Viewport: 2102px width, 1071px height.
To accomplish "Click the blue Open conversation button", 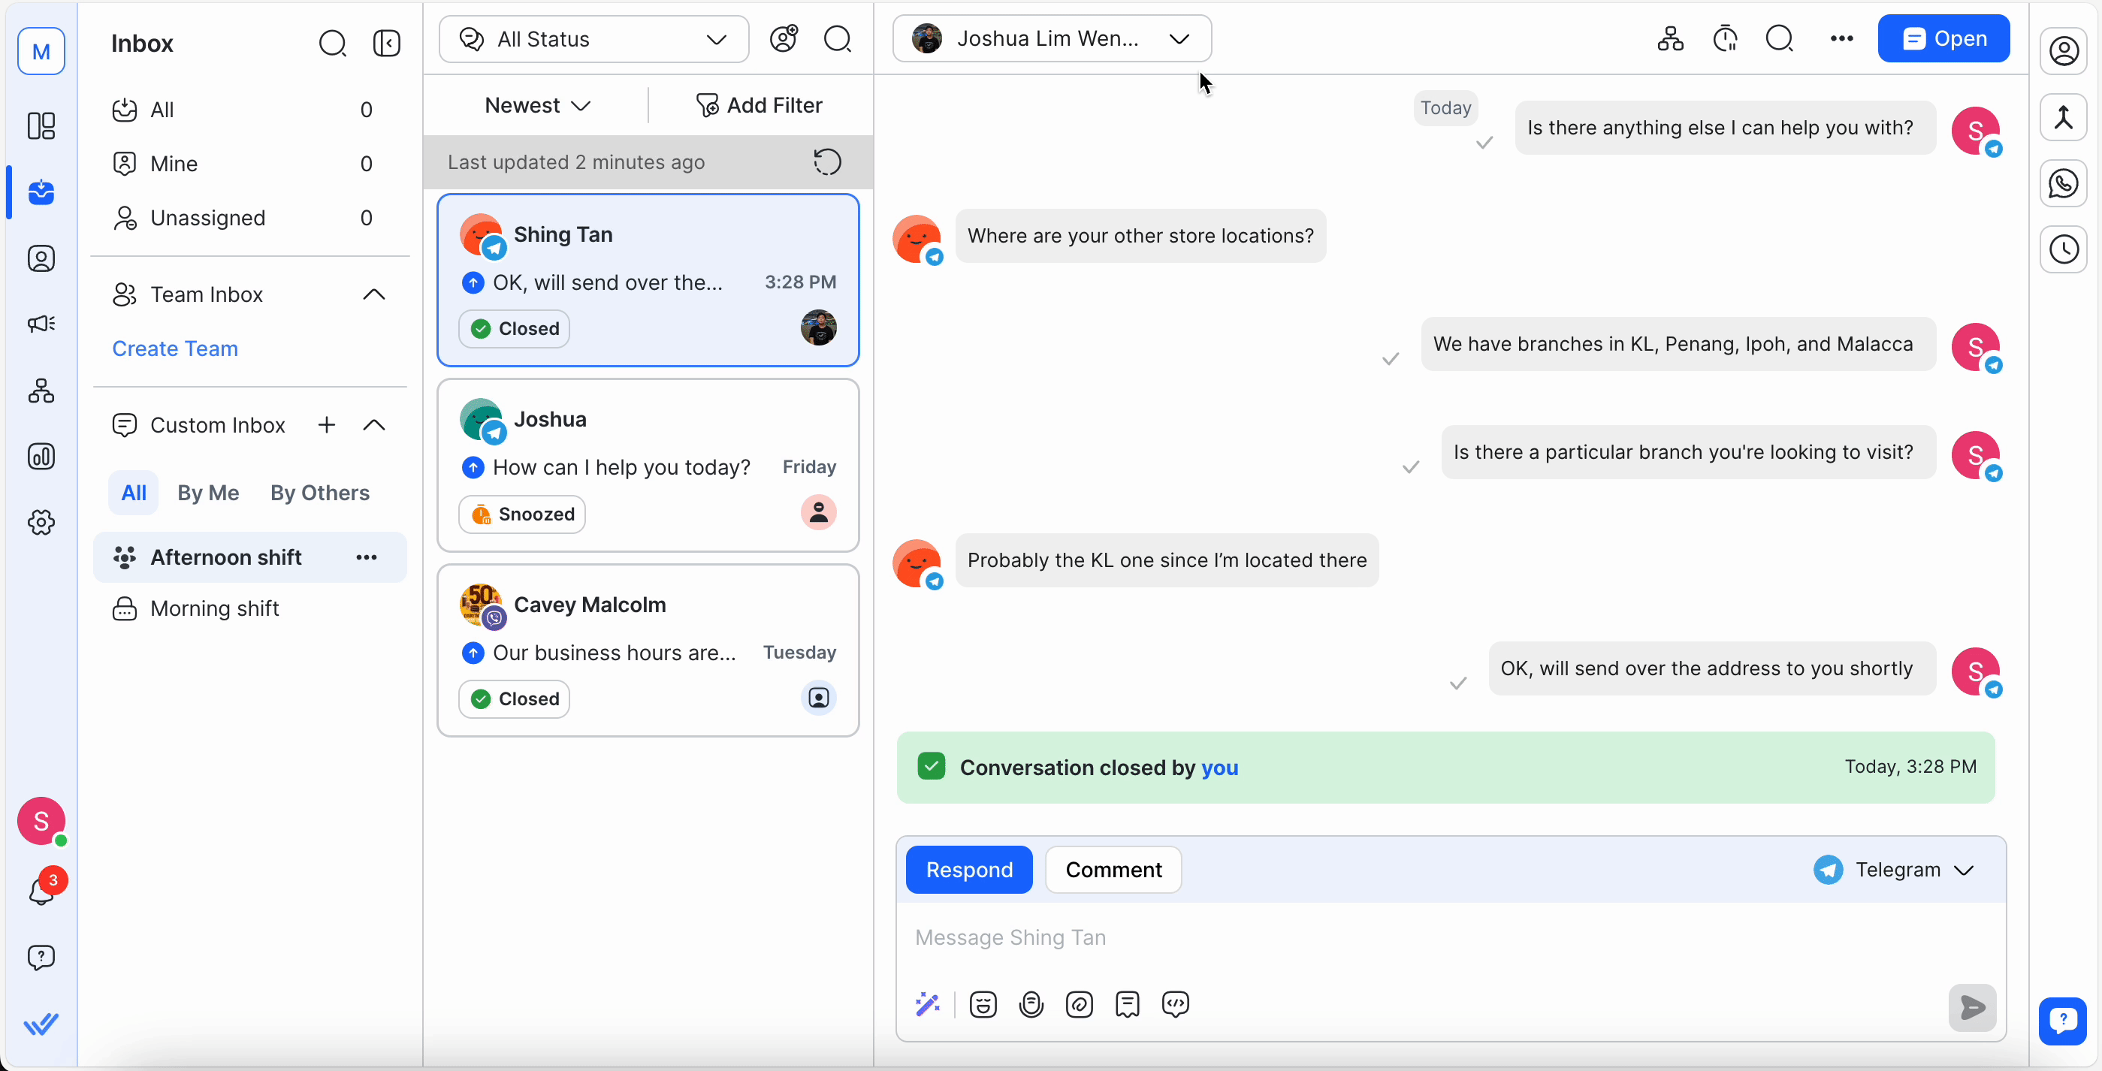I will click(1943, 38).
